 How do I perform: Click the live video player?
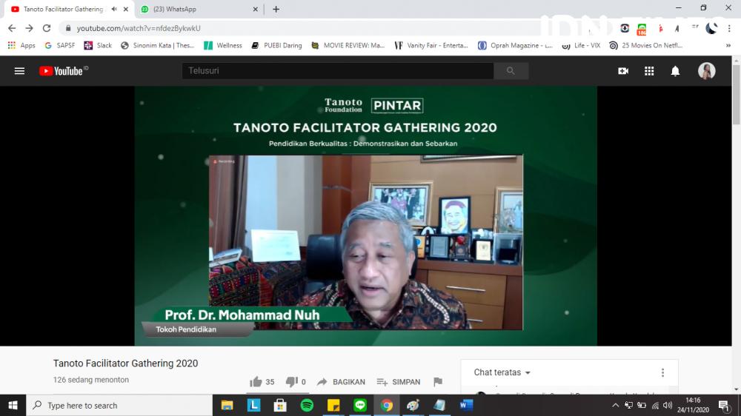(x=366, y=216)
